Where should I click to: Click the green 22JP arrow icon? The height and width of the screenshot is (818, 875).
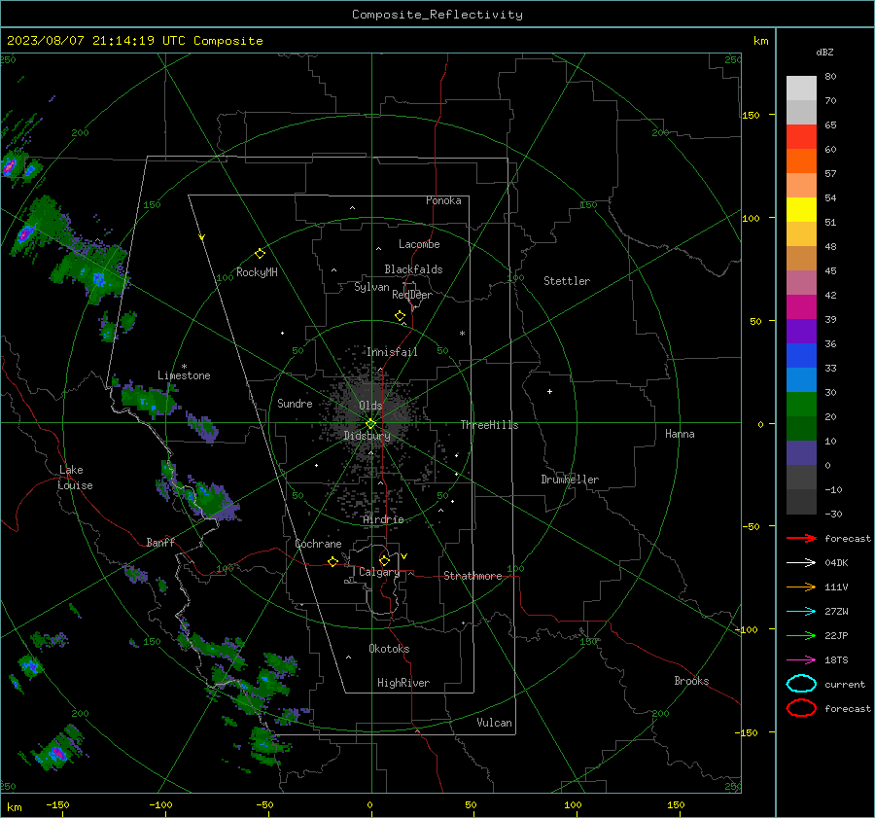[801, 635]
